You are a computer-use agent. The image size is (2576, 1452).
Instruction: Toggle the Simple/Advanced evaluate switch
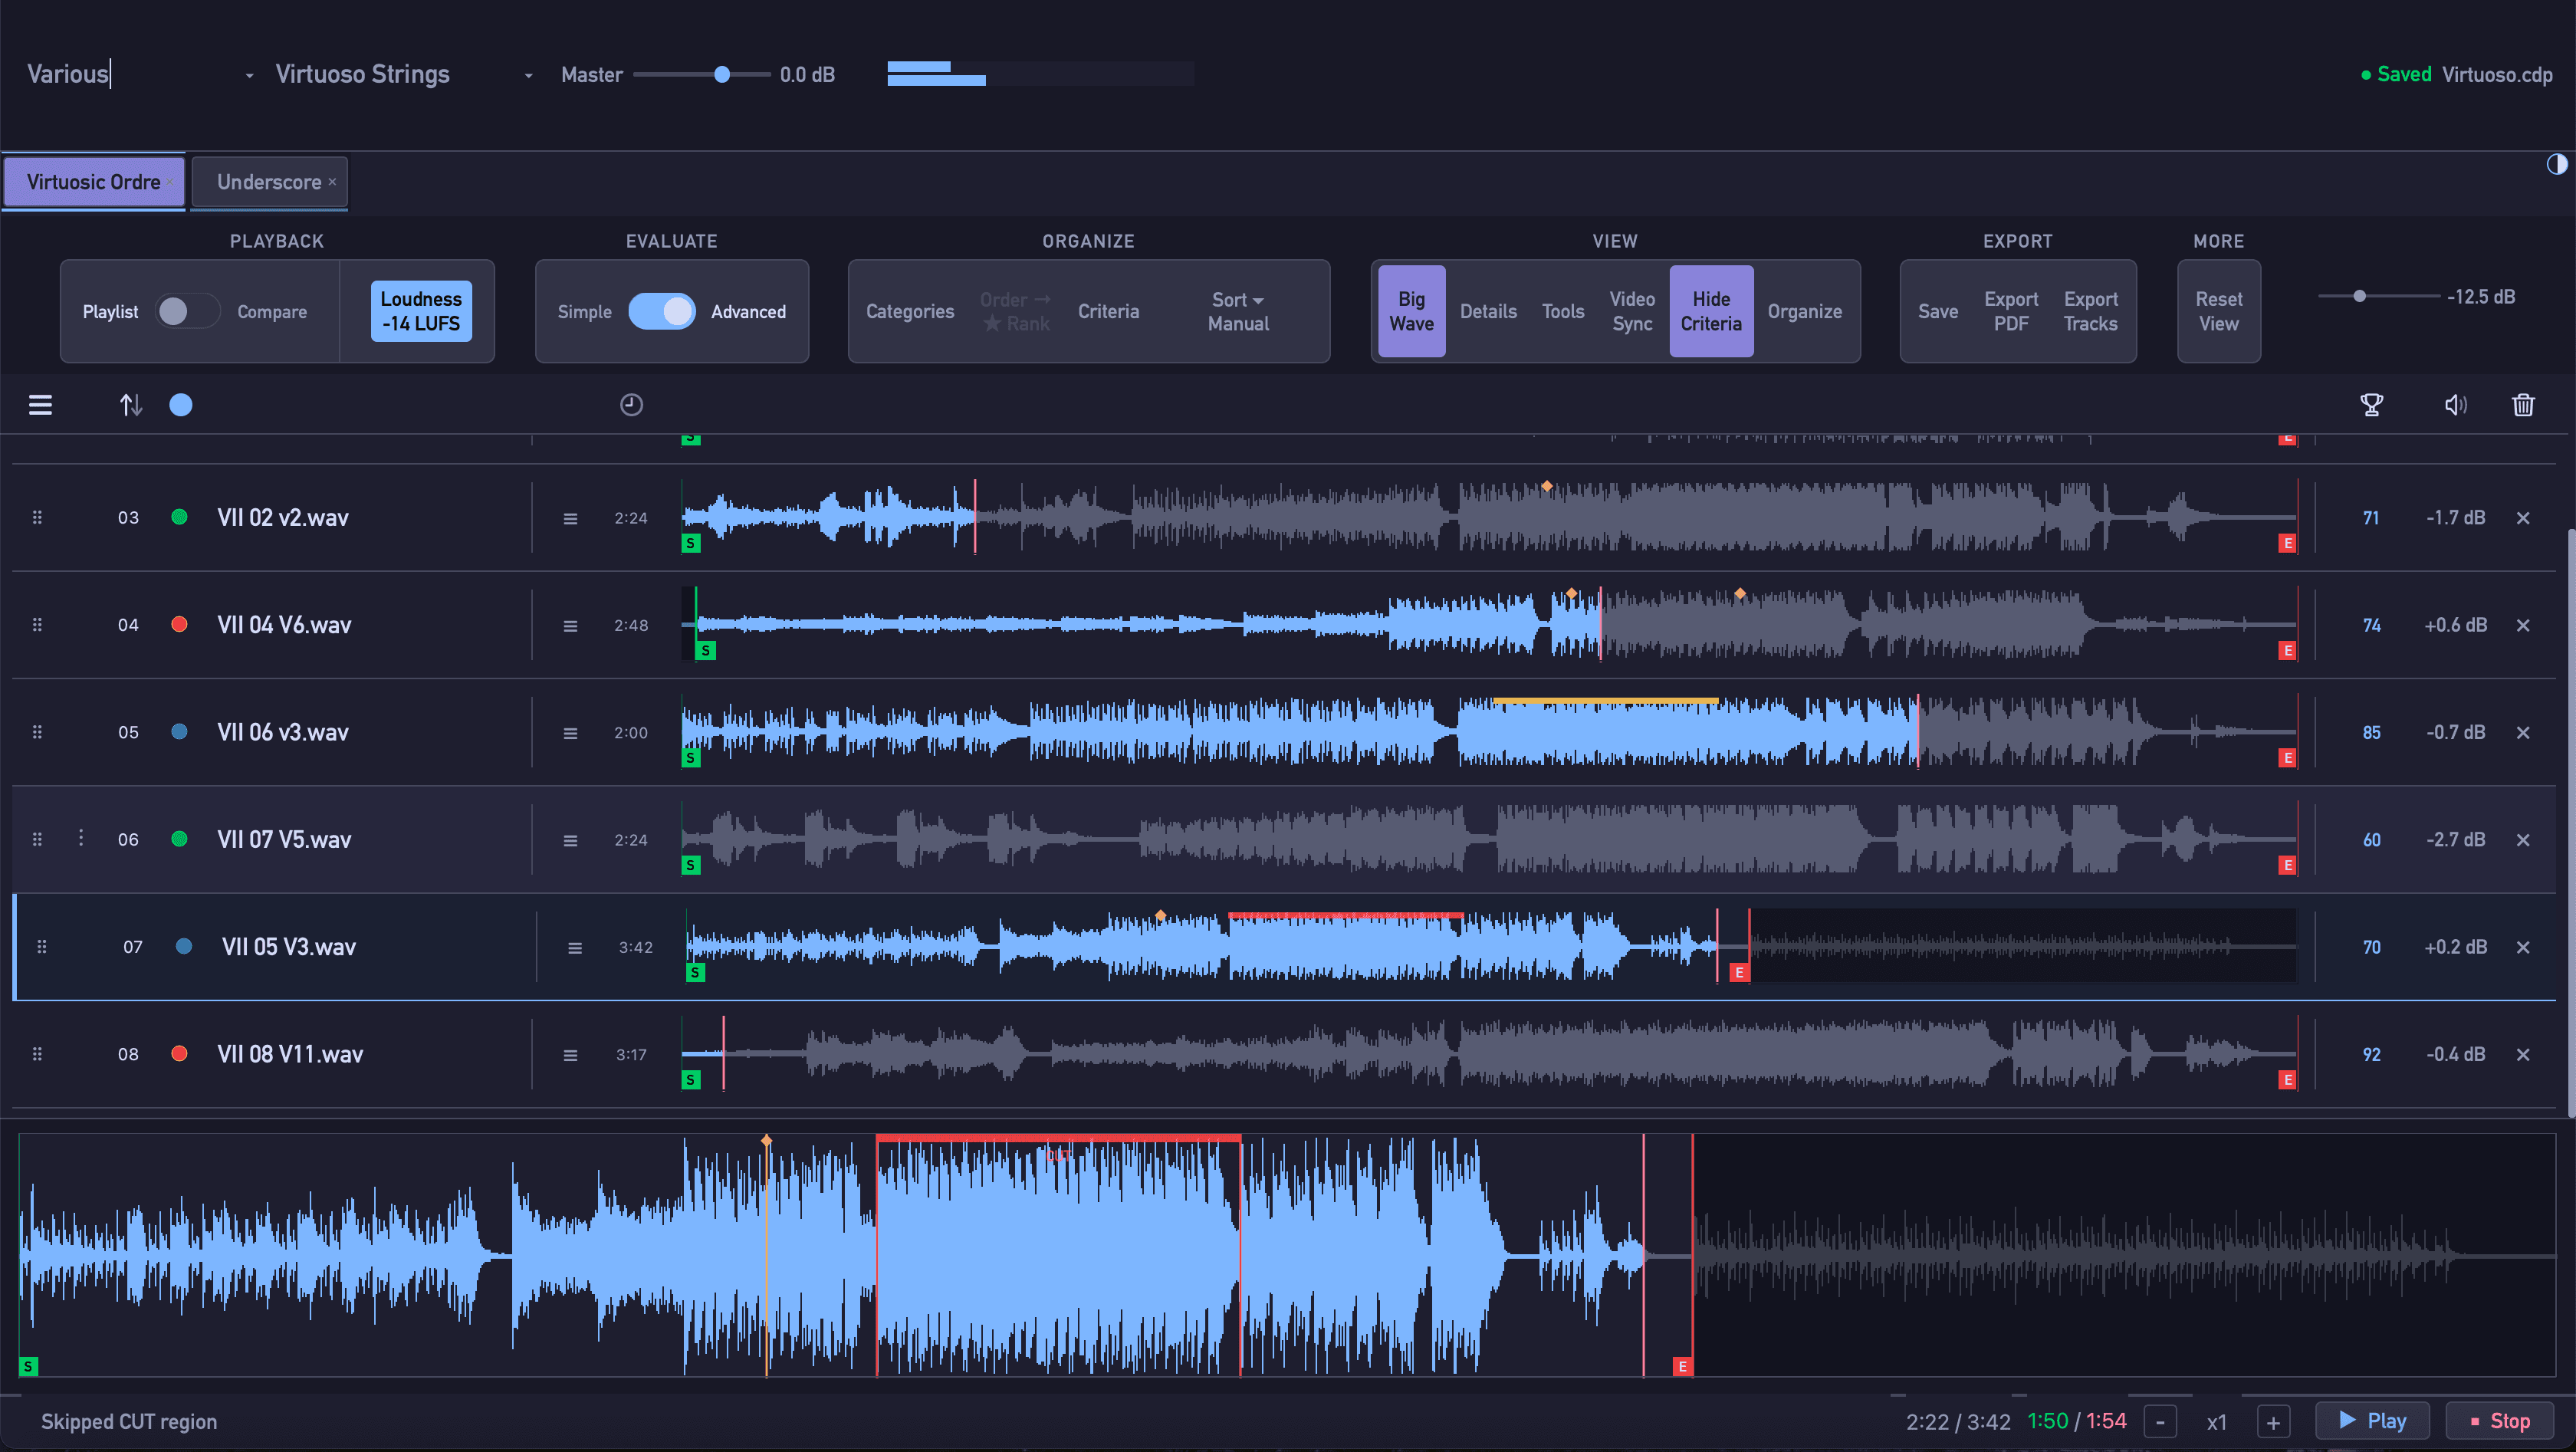click(662, 311)
